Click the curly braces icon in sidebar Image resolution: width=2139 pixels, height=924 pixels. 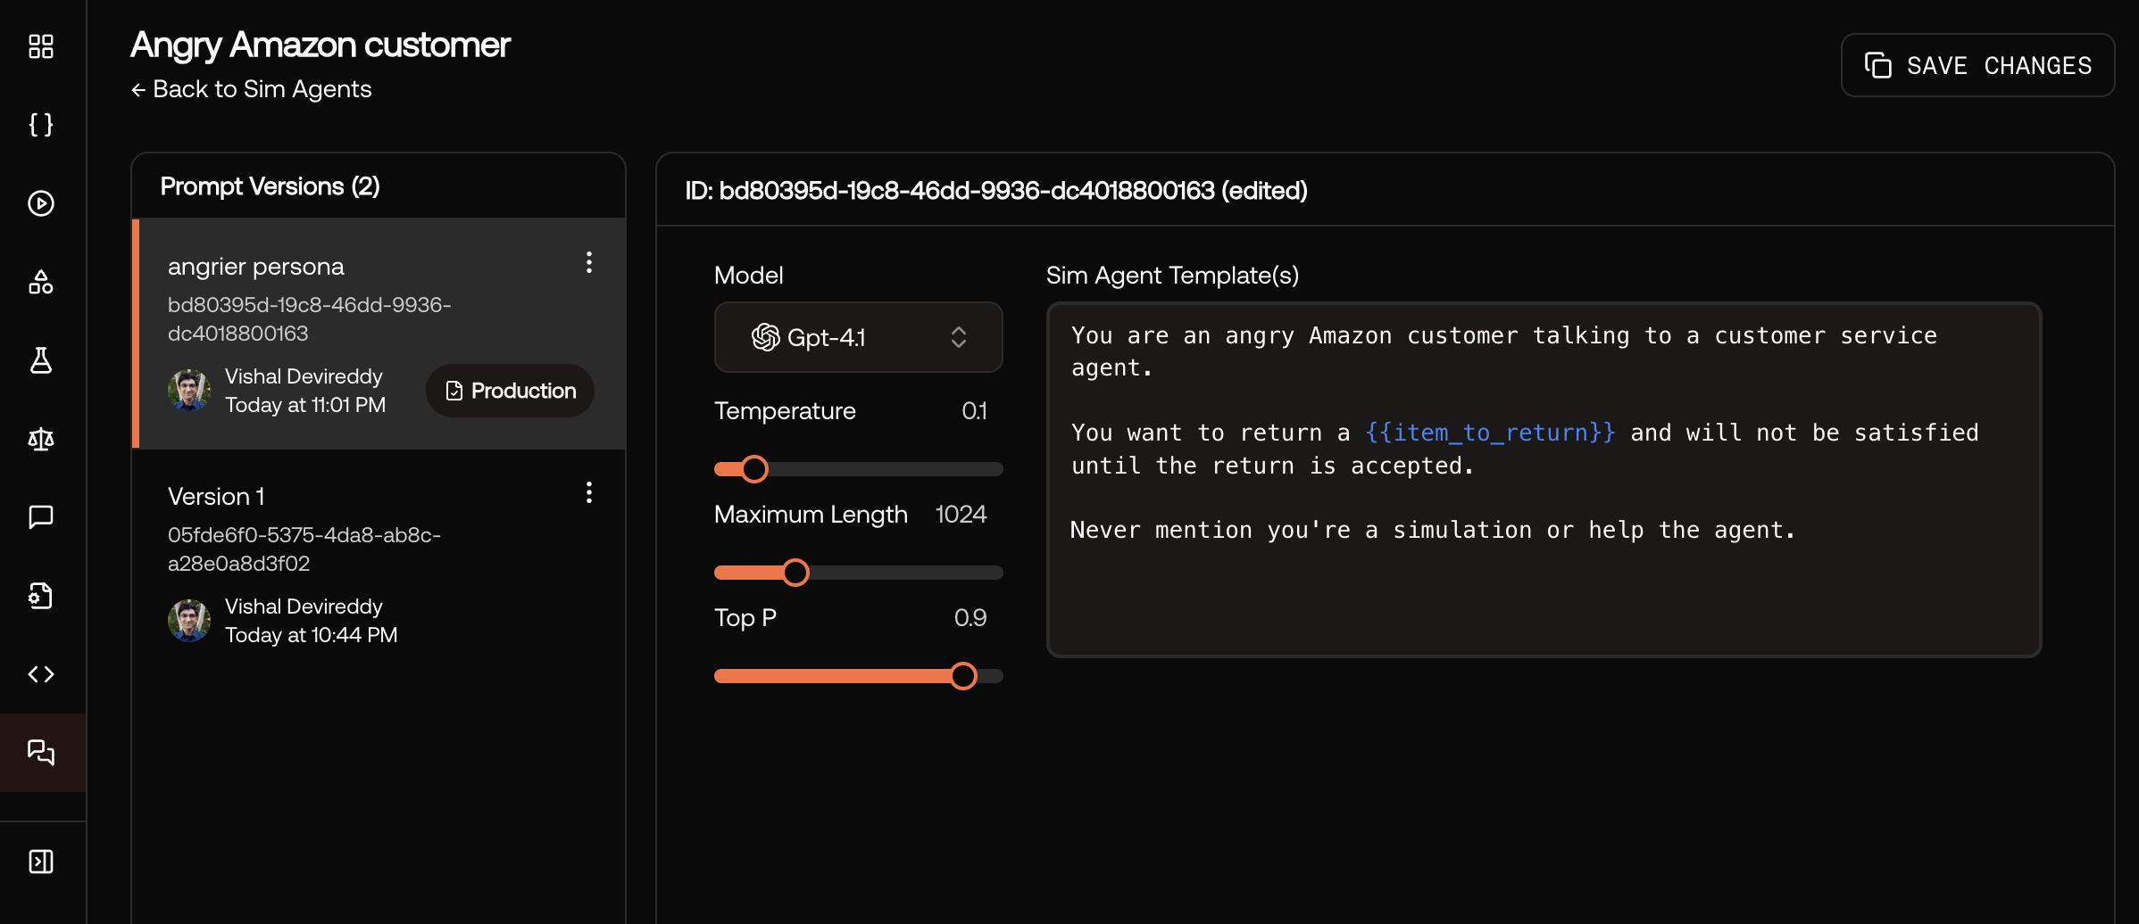pyautogui.click(x=41, y=124)
